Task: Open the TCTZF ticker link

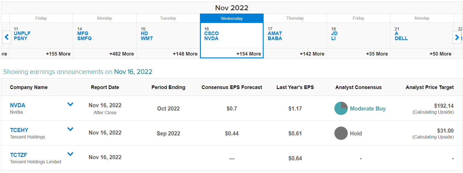Action: 19,155
